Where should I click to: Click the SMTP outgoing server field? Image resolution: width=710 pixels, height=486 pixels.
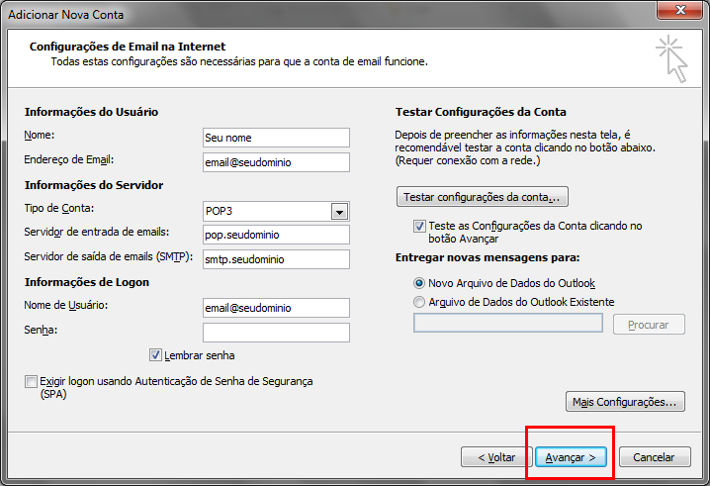click(276, 258)
